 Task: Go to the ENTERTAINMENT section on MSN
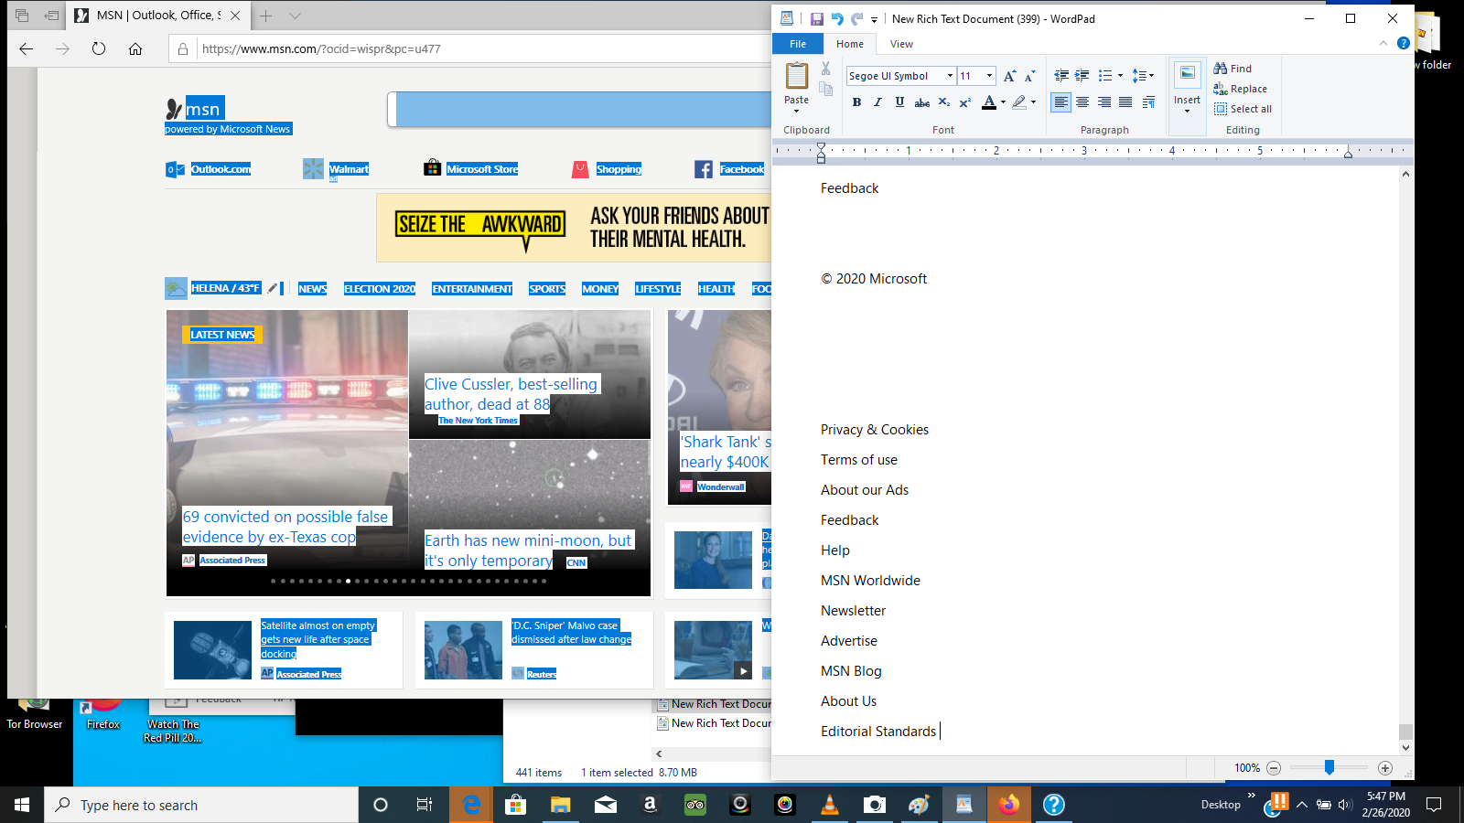pos(472,289)
